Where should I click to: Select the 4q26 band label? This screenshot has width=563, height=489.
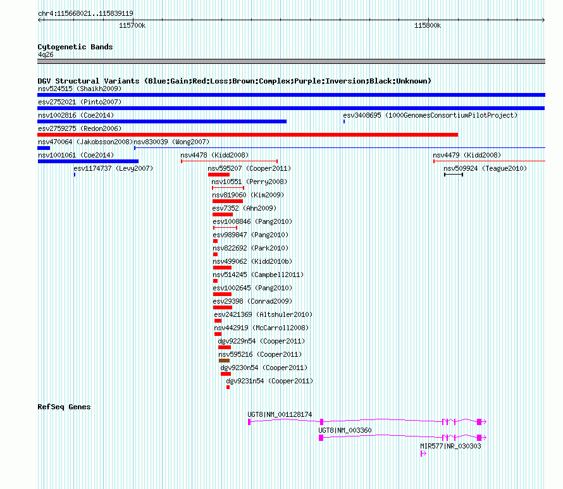pyautogui.click(x=46, y=54)
